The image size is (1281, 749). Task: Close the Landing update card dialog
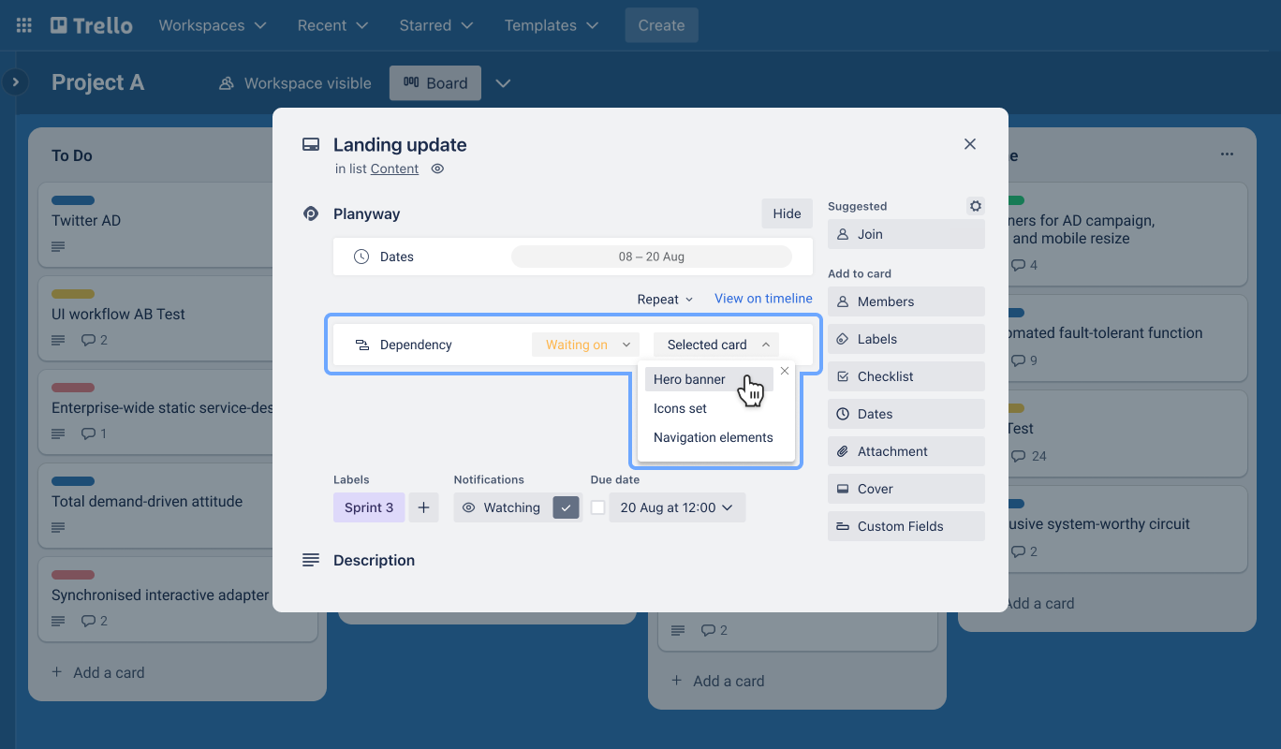coord(970,144)
